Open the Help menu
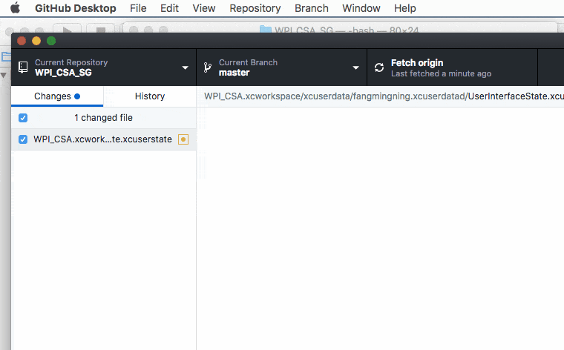 [x=405, y=8]
